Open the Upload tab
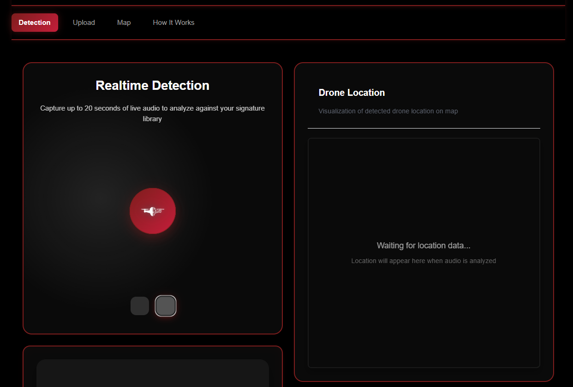This screenshot has width=573, height=387. tap(84, 23)
